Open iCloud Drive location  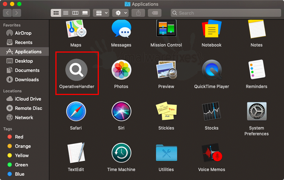[24, 99]
